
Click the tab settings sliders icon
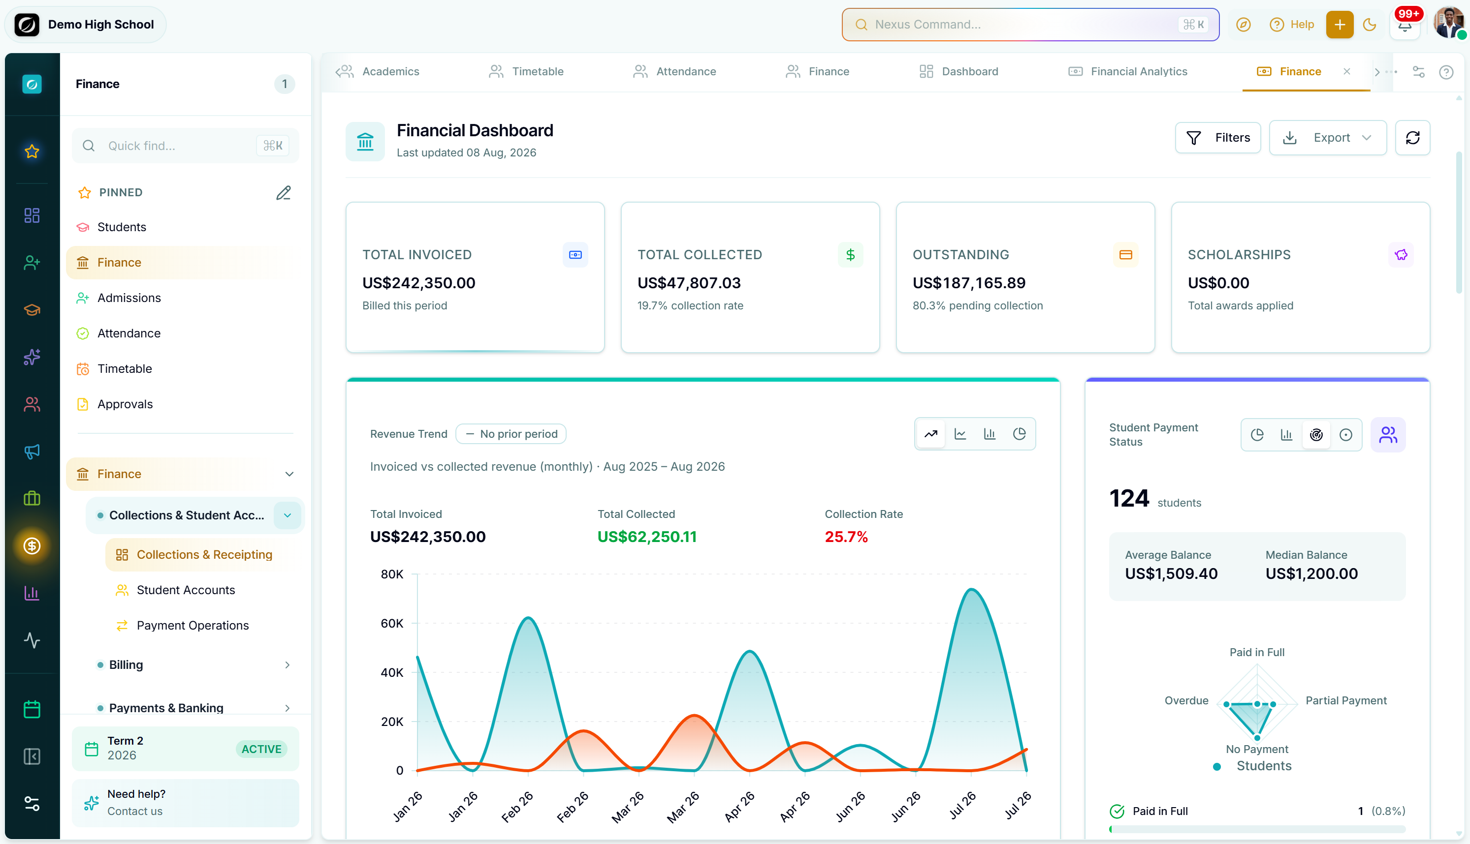pyautogui.click(x=1418, y=71)
